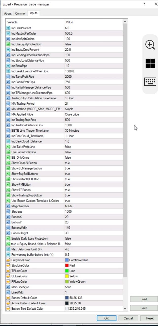Click the OK button
This screenshot has height=326, width=158.
click(x=107, y=318)
